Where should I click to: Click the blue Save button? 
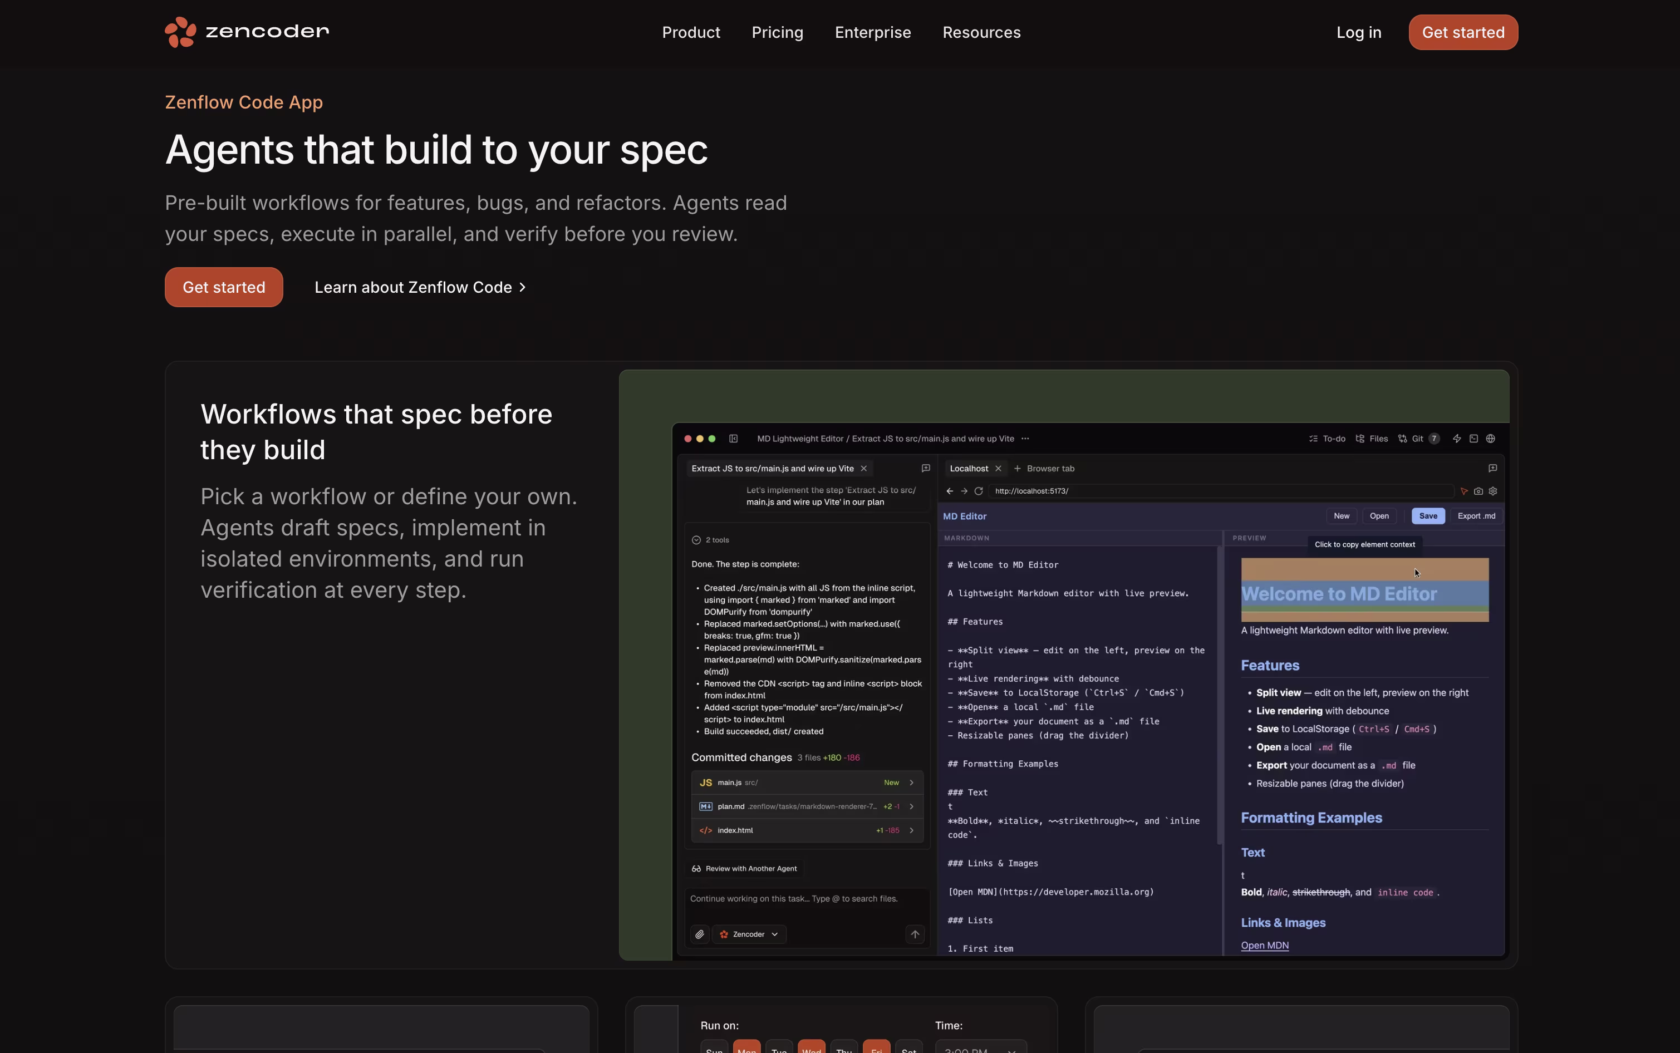point(1428,516)
